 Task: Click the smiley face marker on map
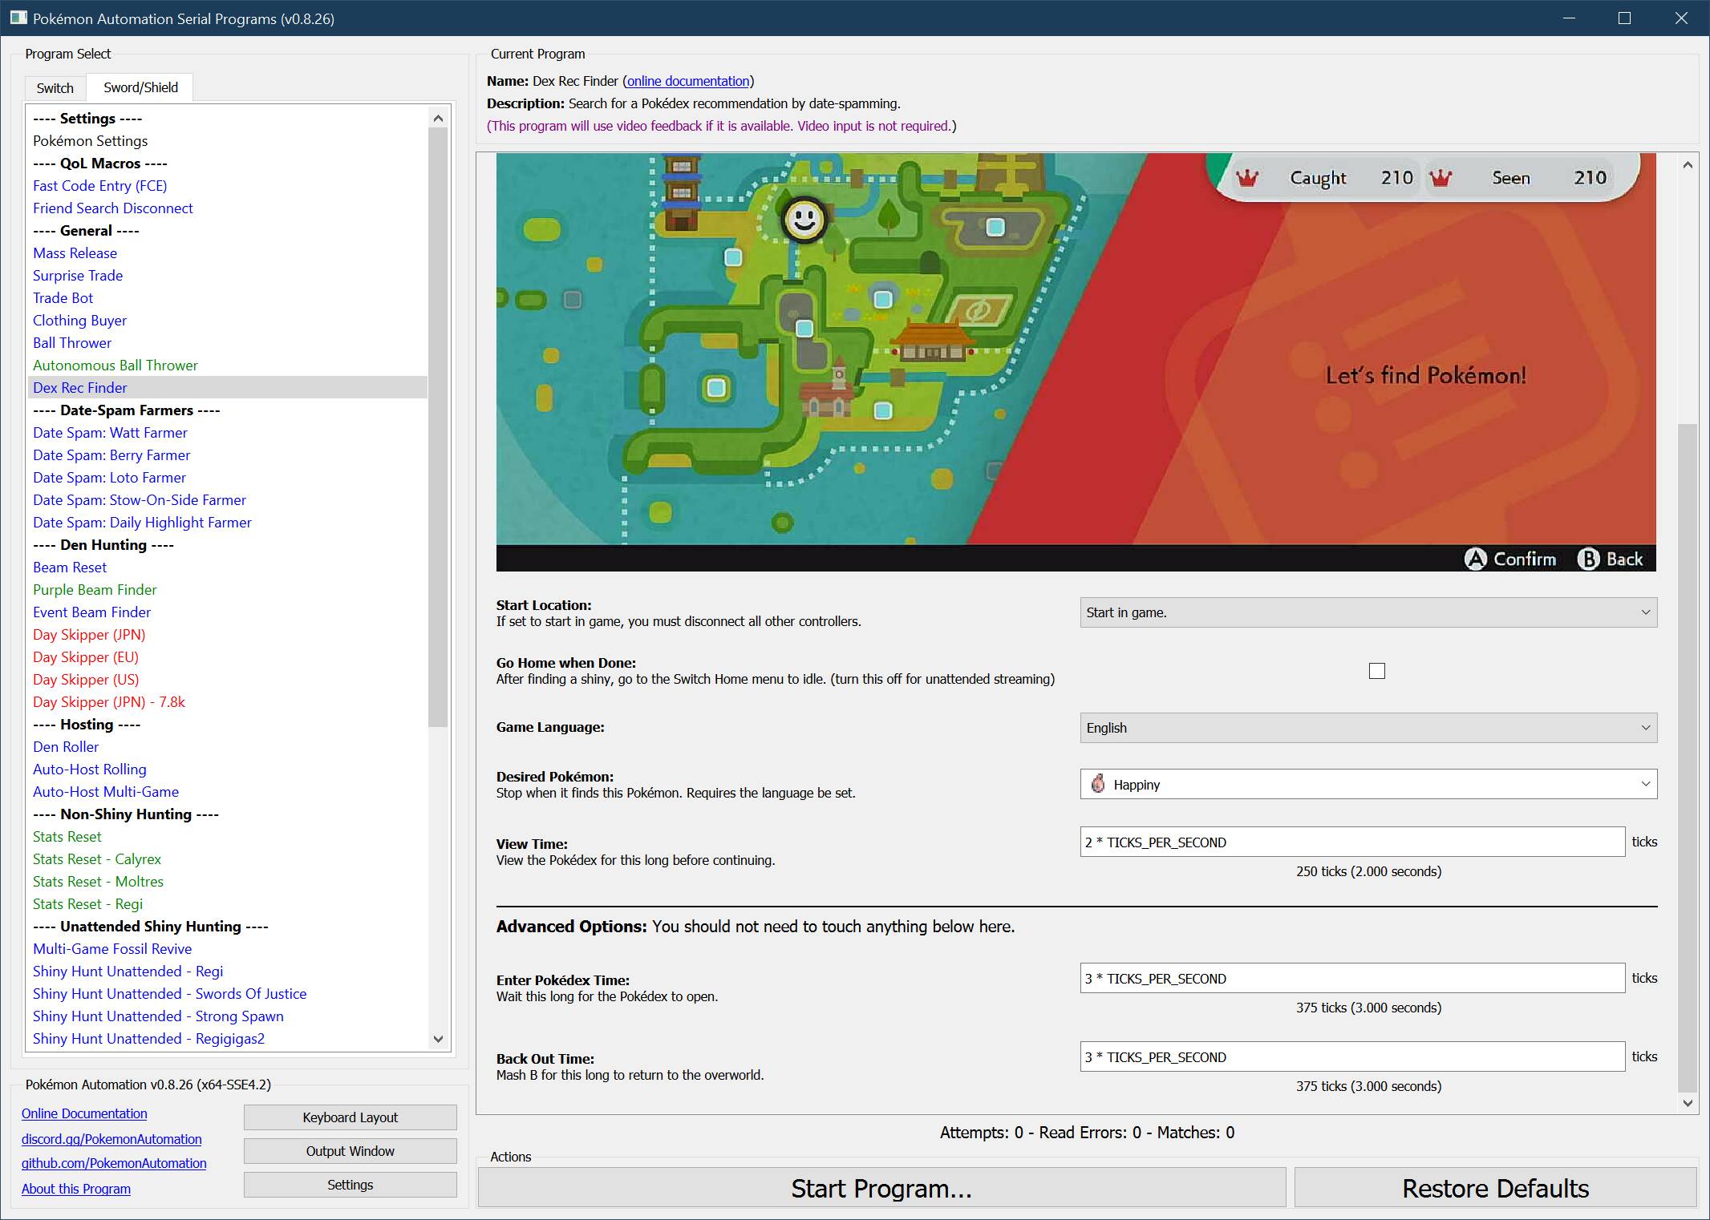(804, 219)
